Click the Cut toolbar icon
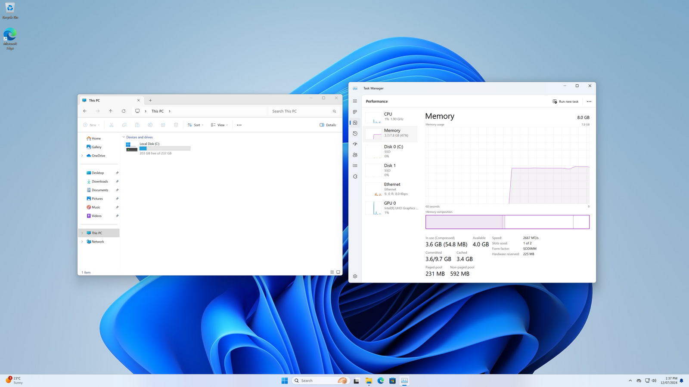 [111, 125]
